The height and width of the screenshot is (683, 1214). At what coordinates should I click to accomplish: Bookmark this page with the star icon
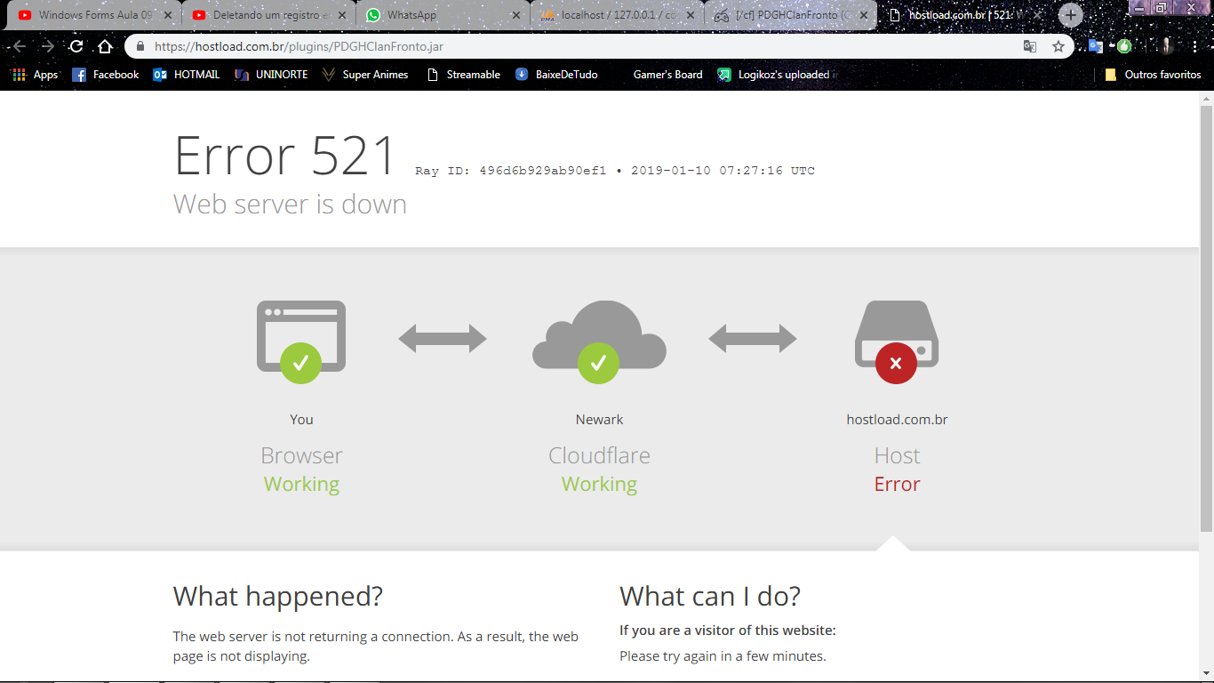1058,46
